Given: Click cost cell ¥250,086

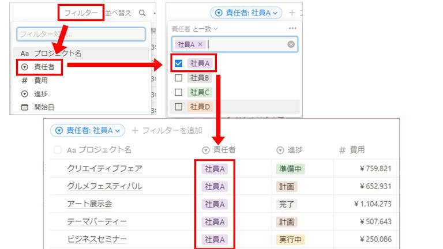Looking at the screenshot, I should (376, 239).
